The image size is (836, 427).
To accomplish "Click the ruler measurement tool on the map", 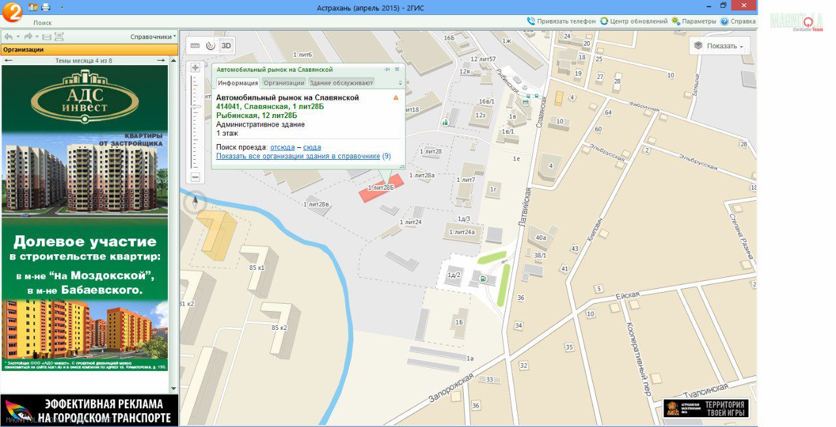I will (x=195, y=46).
